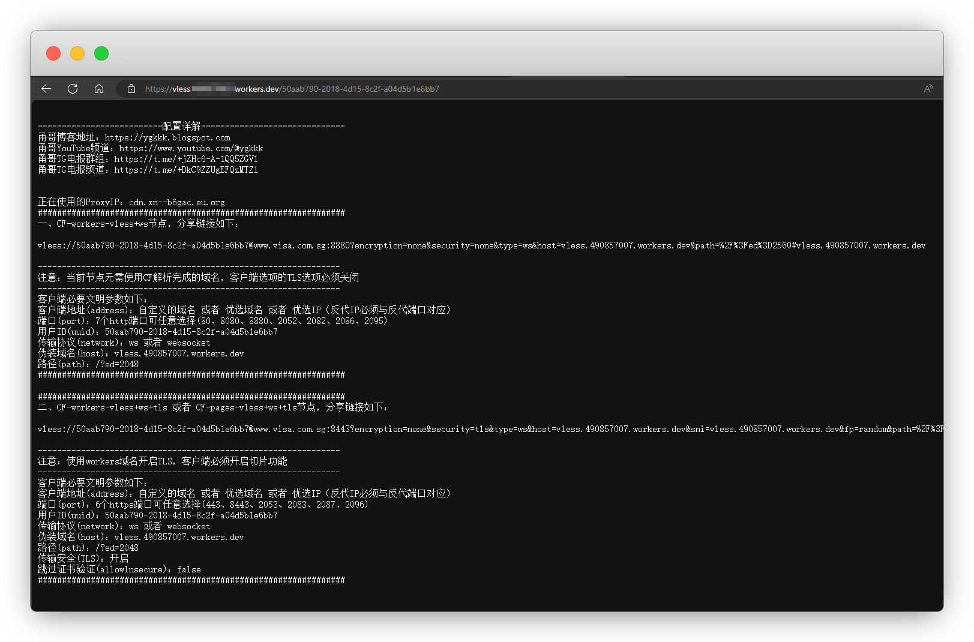Click the 配置详解 title line
The height and width of the screenshot is (642, 974).
click(x=191, y=126)
